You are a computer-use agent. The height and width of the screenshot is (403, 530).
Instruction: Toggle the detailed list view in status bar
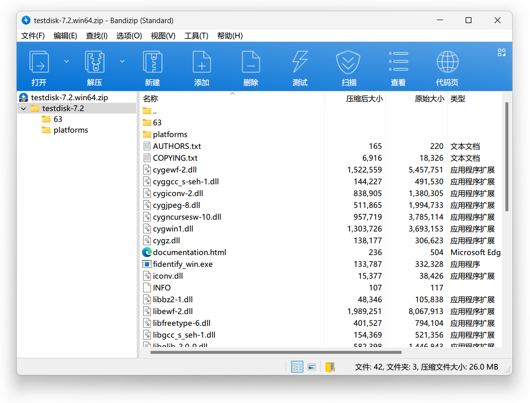click(x=297, y=367)
